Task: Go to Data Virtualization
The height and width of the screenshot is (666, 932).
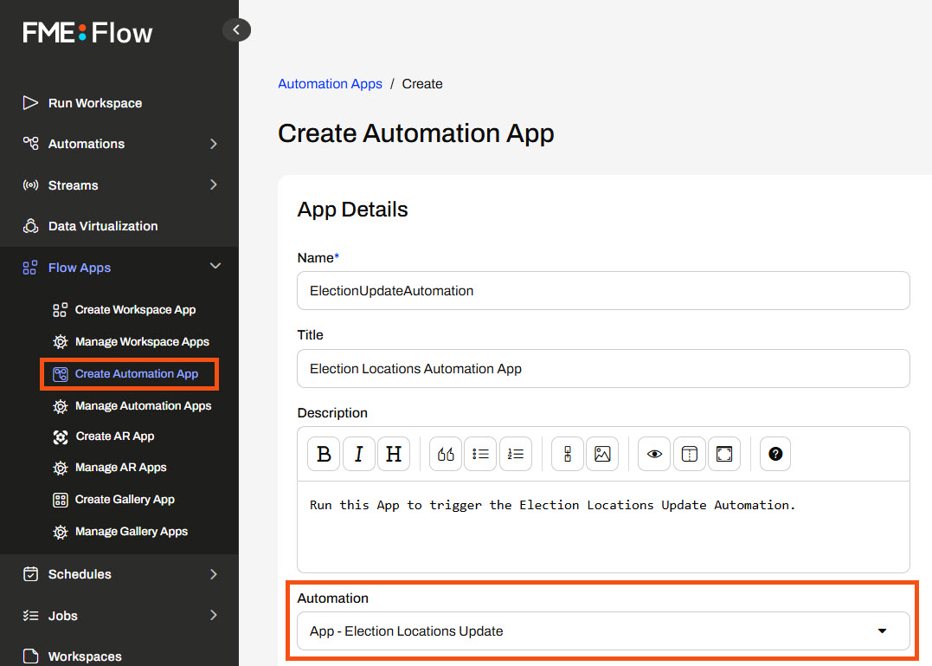Action: (x=103, y=226)
